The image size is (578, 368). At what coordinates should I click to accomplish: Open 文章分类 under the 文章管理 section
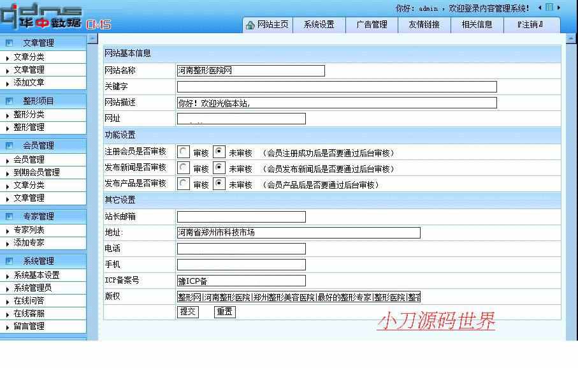coord(29,57)
